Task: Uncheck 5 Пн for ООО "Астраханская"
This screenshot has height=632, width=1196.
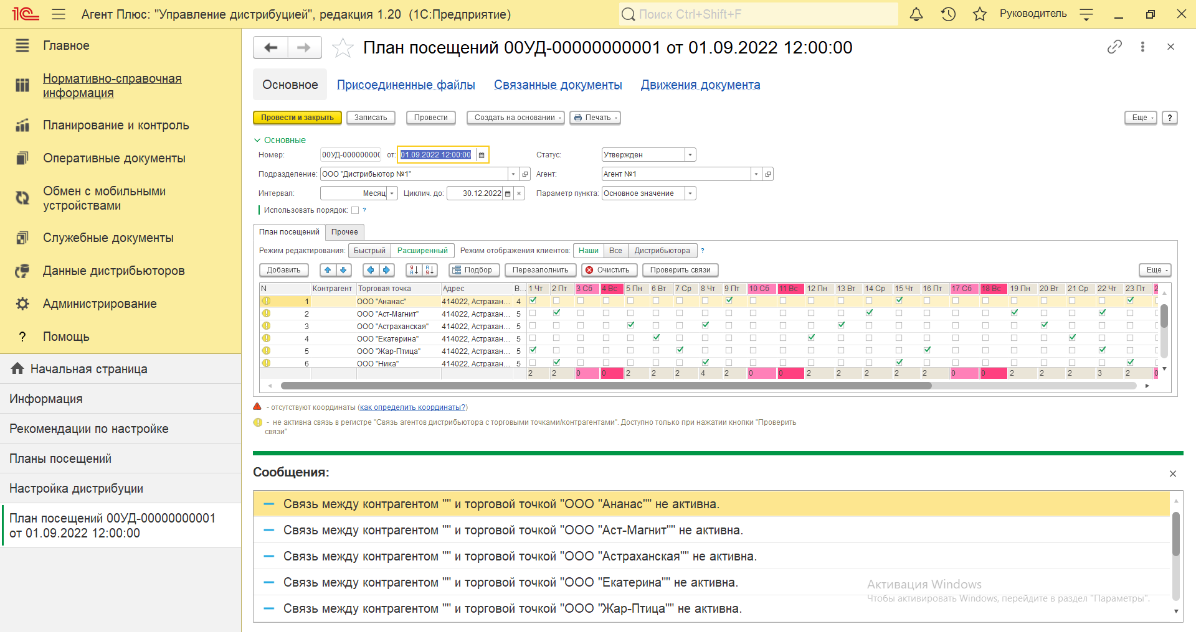Action: point(630,325)
